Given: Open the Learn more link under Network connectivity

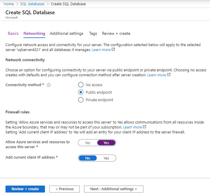Looking at the screenshot, I should pos(156,75).
